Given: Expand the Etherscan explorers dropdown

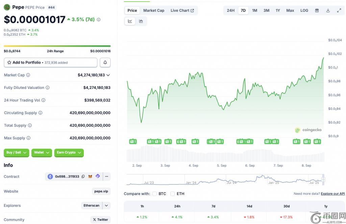Looking at the screenshot, I should pyautogui.click(x=106, y=205).
